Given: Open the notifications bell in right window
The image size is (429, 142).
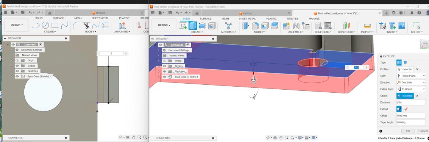Looking at the screenshot, I should [412, 13].
